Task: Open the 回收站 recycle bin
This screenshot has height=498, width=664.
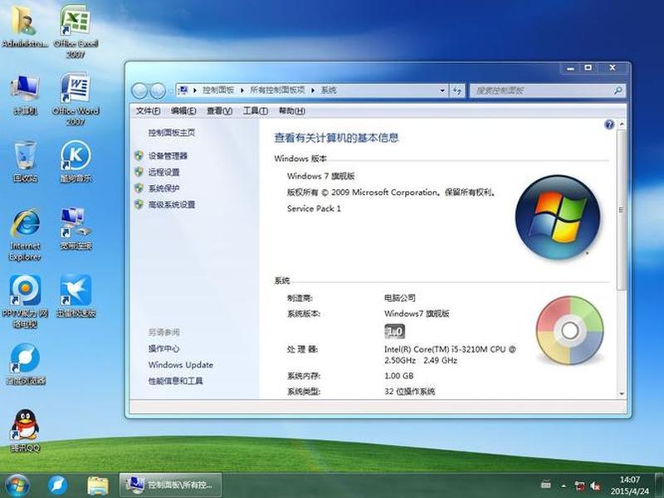Action: [25, 162]
